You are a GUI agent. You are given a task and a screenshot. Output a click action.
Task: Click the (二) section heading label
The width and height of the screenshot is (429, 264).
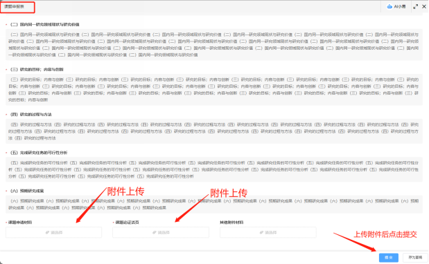(x=45, y=25)
